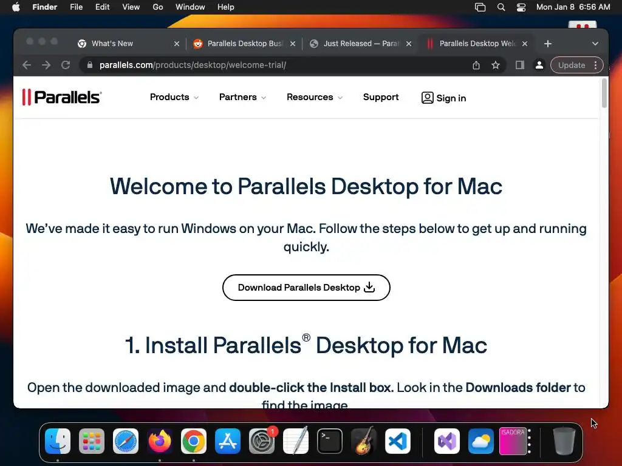Share this page using the share icon

coord(476,65)
